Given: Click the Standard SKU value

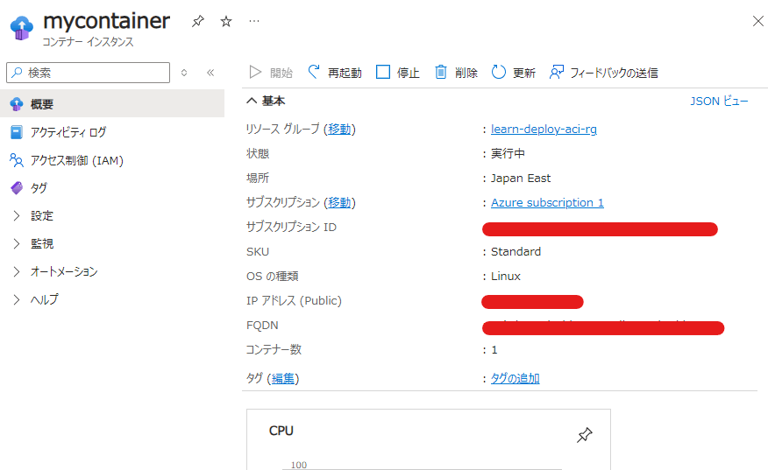Looking at the screenshot, I should pos(516,251).
